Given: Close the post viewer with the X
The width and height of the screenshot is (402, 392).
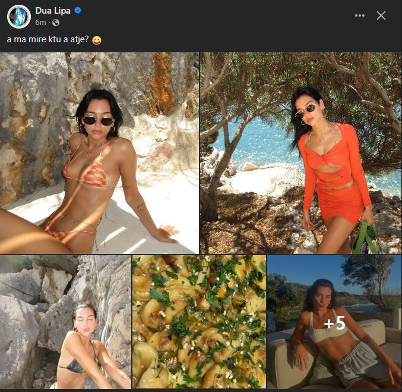Looking at the screenshot, I should click(x=381, y=15).
